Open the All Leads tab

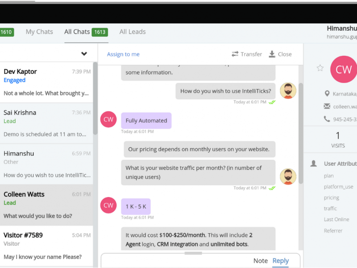pyautogui.click(x=133, y=32)
